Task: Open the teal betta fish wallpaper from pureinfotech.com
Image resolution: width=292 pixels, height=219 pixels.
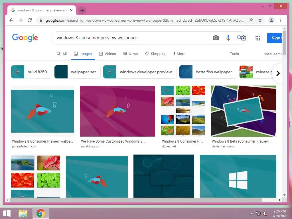Action: click(42, 111)
